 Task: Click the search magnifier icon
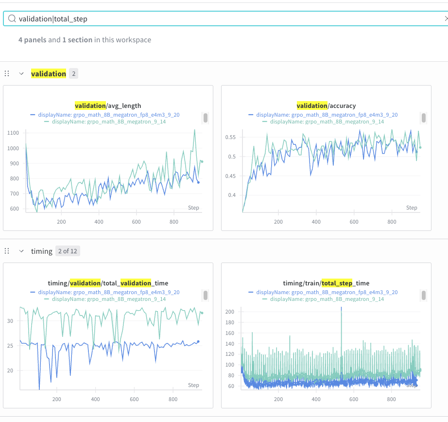(12, 19)
